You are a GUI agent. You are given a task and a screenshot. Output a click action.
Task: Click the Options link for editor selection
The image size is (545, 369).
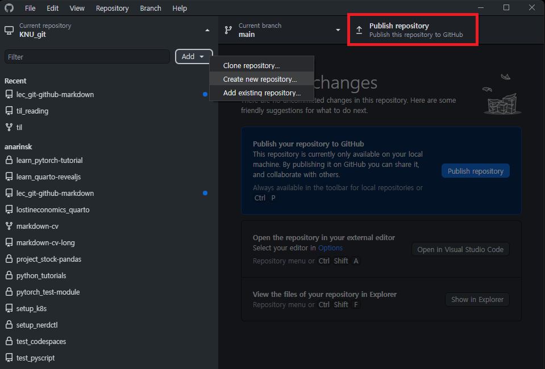[x=330, y=248]
